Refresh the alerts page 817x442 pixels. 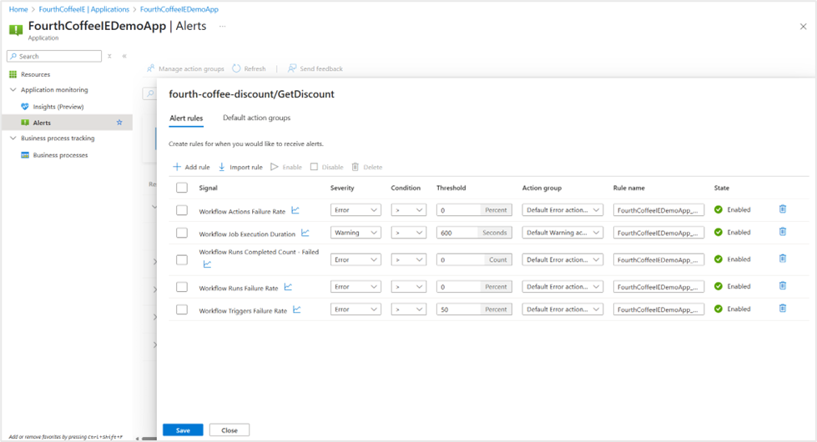tap(249, 68)
